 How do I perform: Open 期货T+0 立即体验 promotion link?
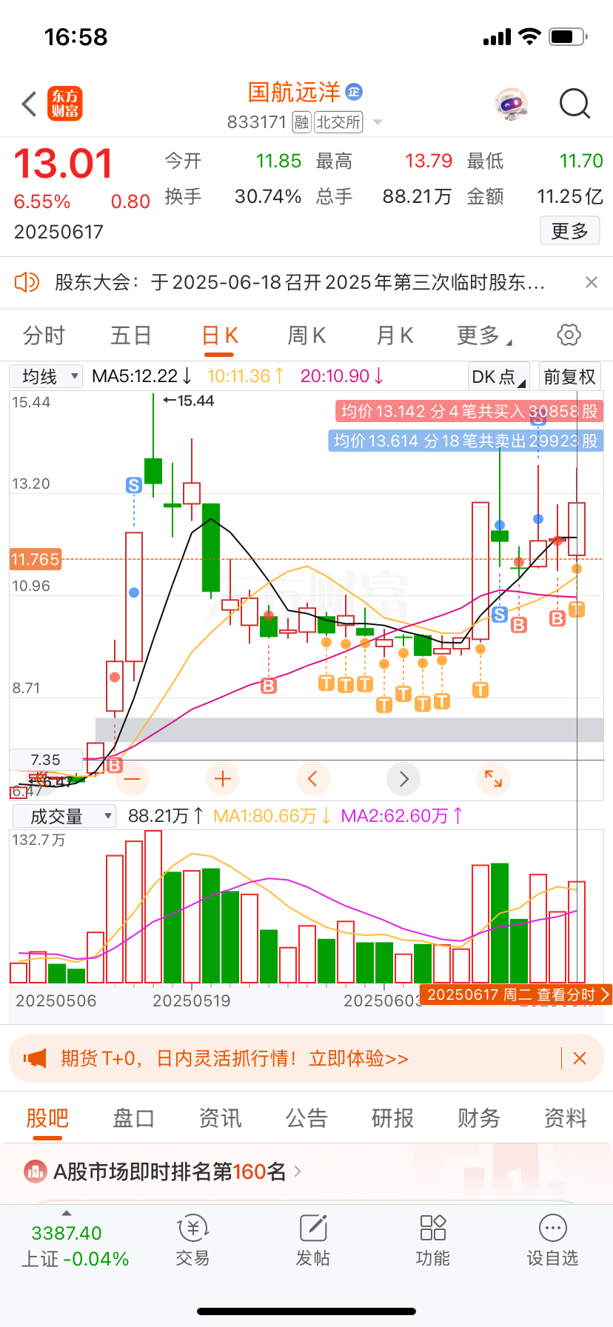pyautogui.click(x=235, y=1058)
